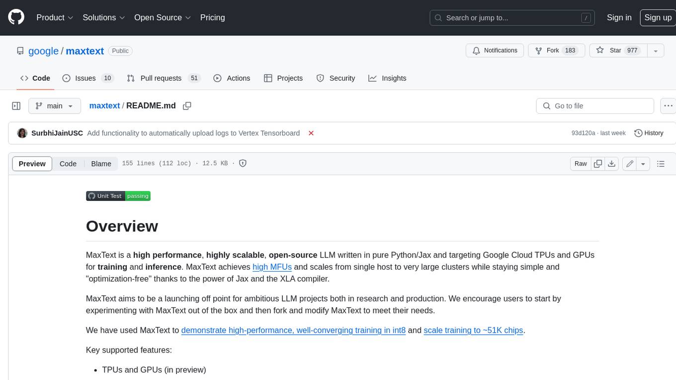Open the Pull requests tab
The height and width of the screenshot is (380, 676).
pyautogui.click(x=163, y=78)
